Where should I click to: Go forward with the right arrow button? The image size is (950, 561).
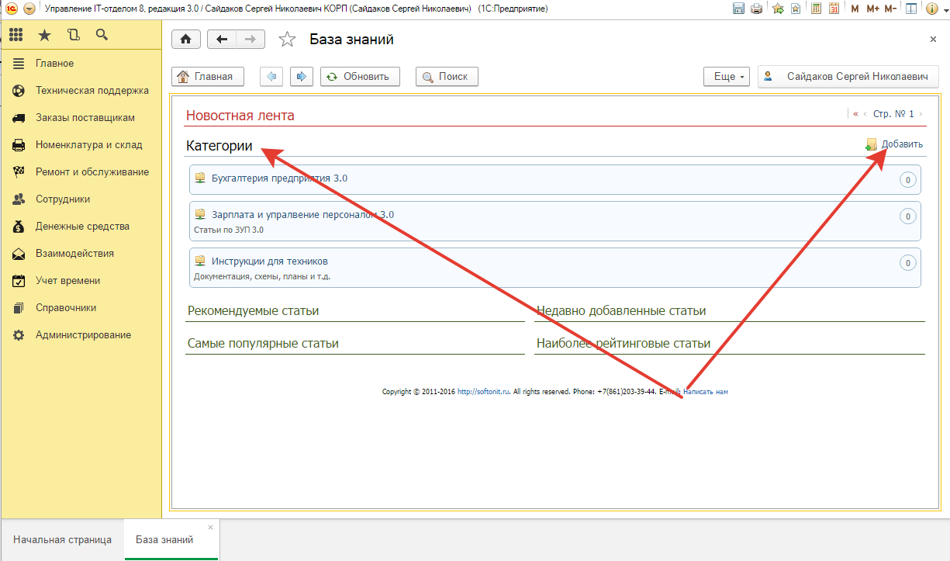click(x=250, y=40)
